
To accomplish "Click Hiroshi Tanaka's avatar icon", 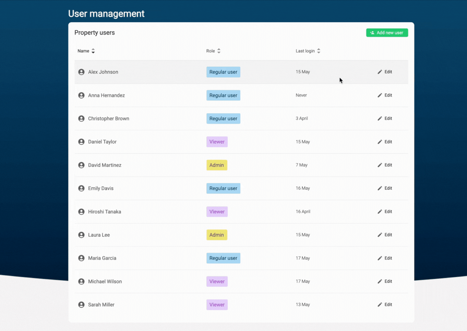I will (81, 212).
